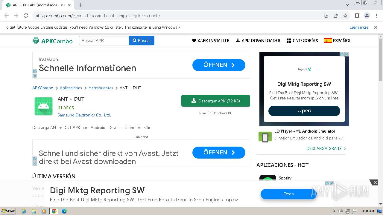Reload the current page
This screenshot has width=383, height=215.
tap(26, 16)
